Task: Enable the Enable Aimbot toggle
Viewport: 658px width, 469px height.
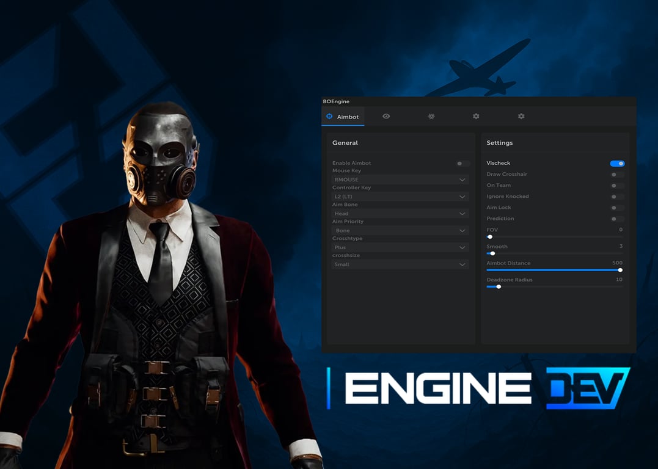Action: click(459, 163)
